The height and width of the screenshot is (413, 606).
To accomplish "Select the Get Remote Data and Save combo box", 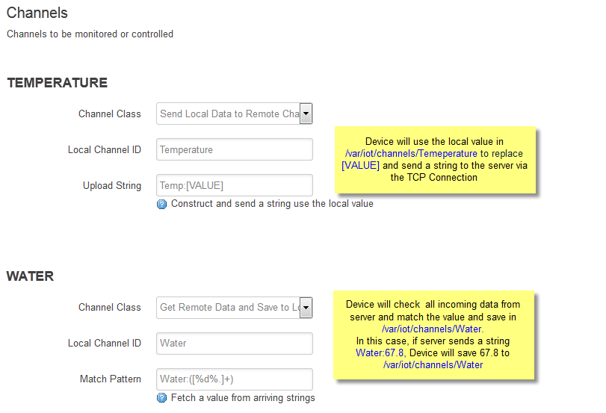I will point(234,308).
